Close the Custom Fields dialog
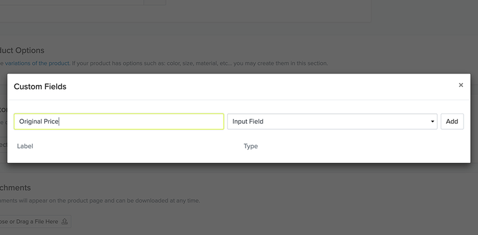 pos(461,85)
